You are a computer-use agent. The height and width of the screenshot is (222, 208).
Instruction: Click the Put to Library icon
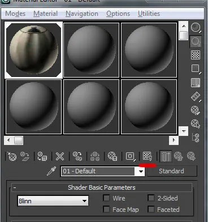coord(112,156)
